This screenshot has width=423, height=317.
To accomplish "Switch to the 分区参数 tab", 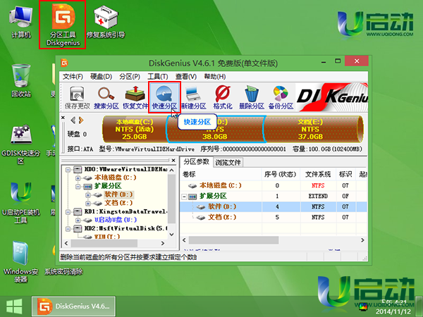I will point(197,162).
